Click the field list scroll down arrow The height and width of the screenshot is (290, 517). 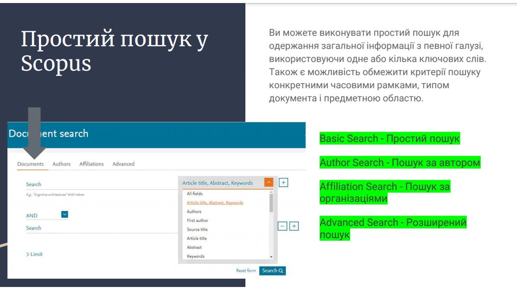coord(271,257)
